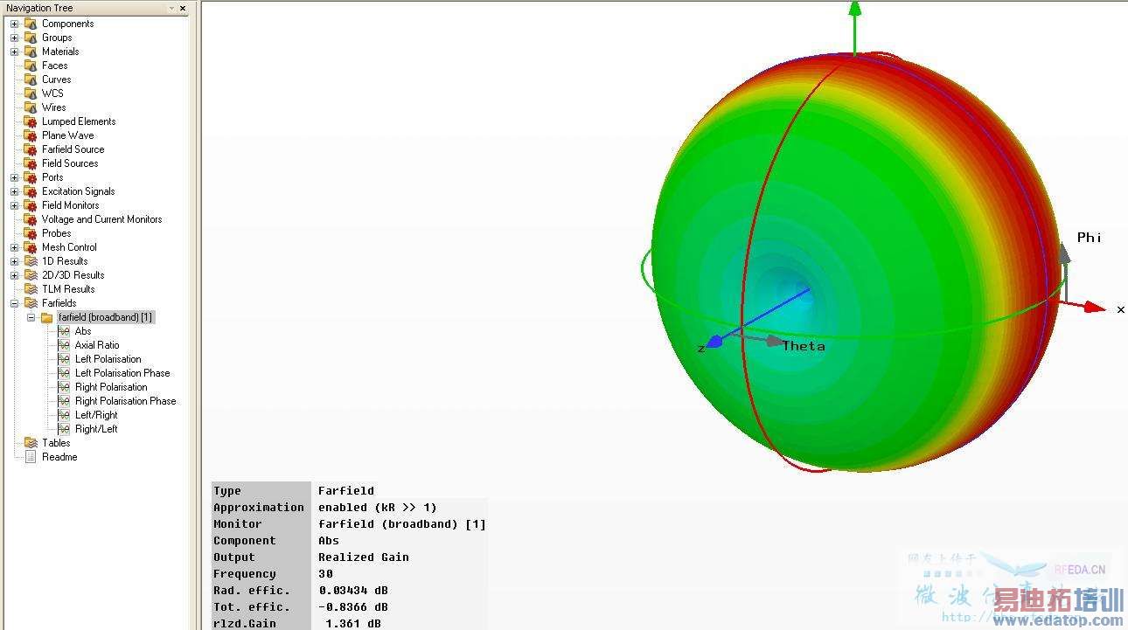Select the highlighted farfield (broadband) [1] tree label
This screenshot has height=630, width=1128.
pos(106,317)
